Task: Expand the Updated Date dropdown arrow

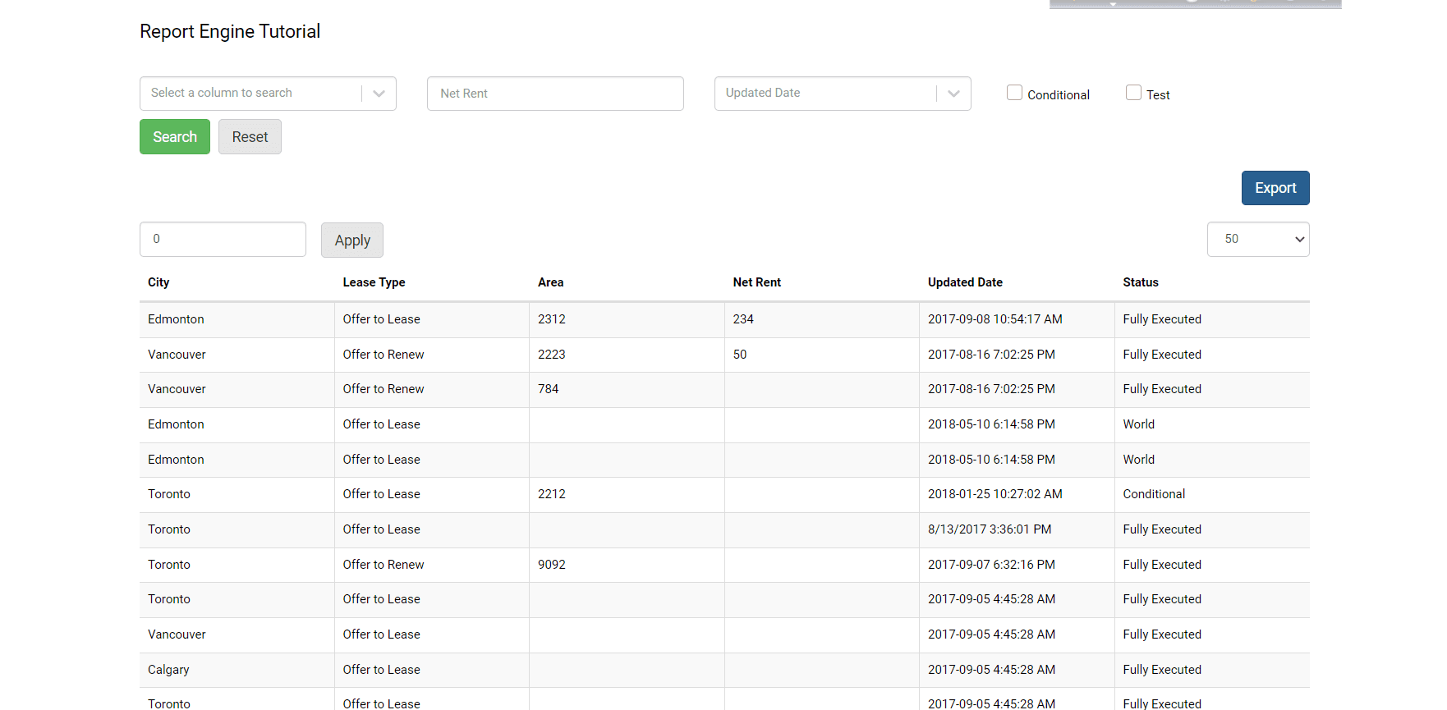Action: 953,94
